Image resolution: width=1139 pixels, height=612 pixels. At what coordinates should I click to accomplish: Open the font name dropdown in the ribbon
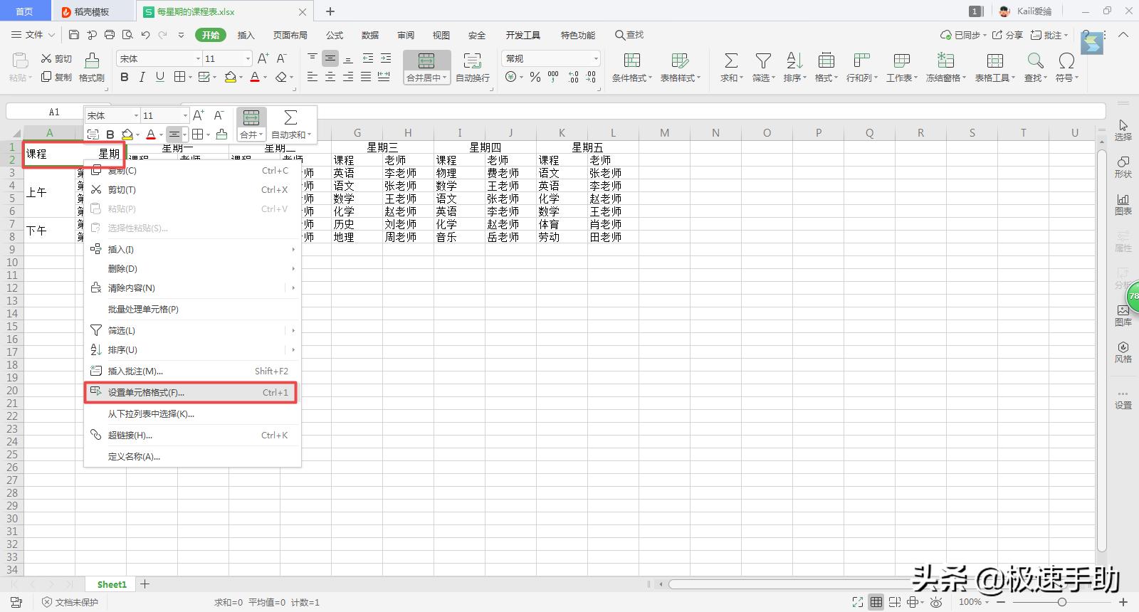coord(198,58)
